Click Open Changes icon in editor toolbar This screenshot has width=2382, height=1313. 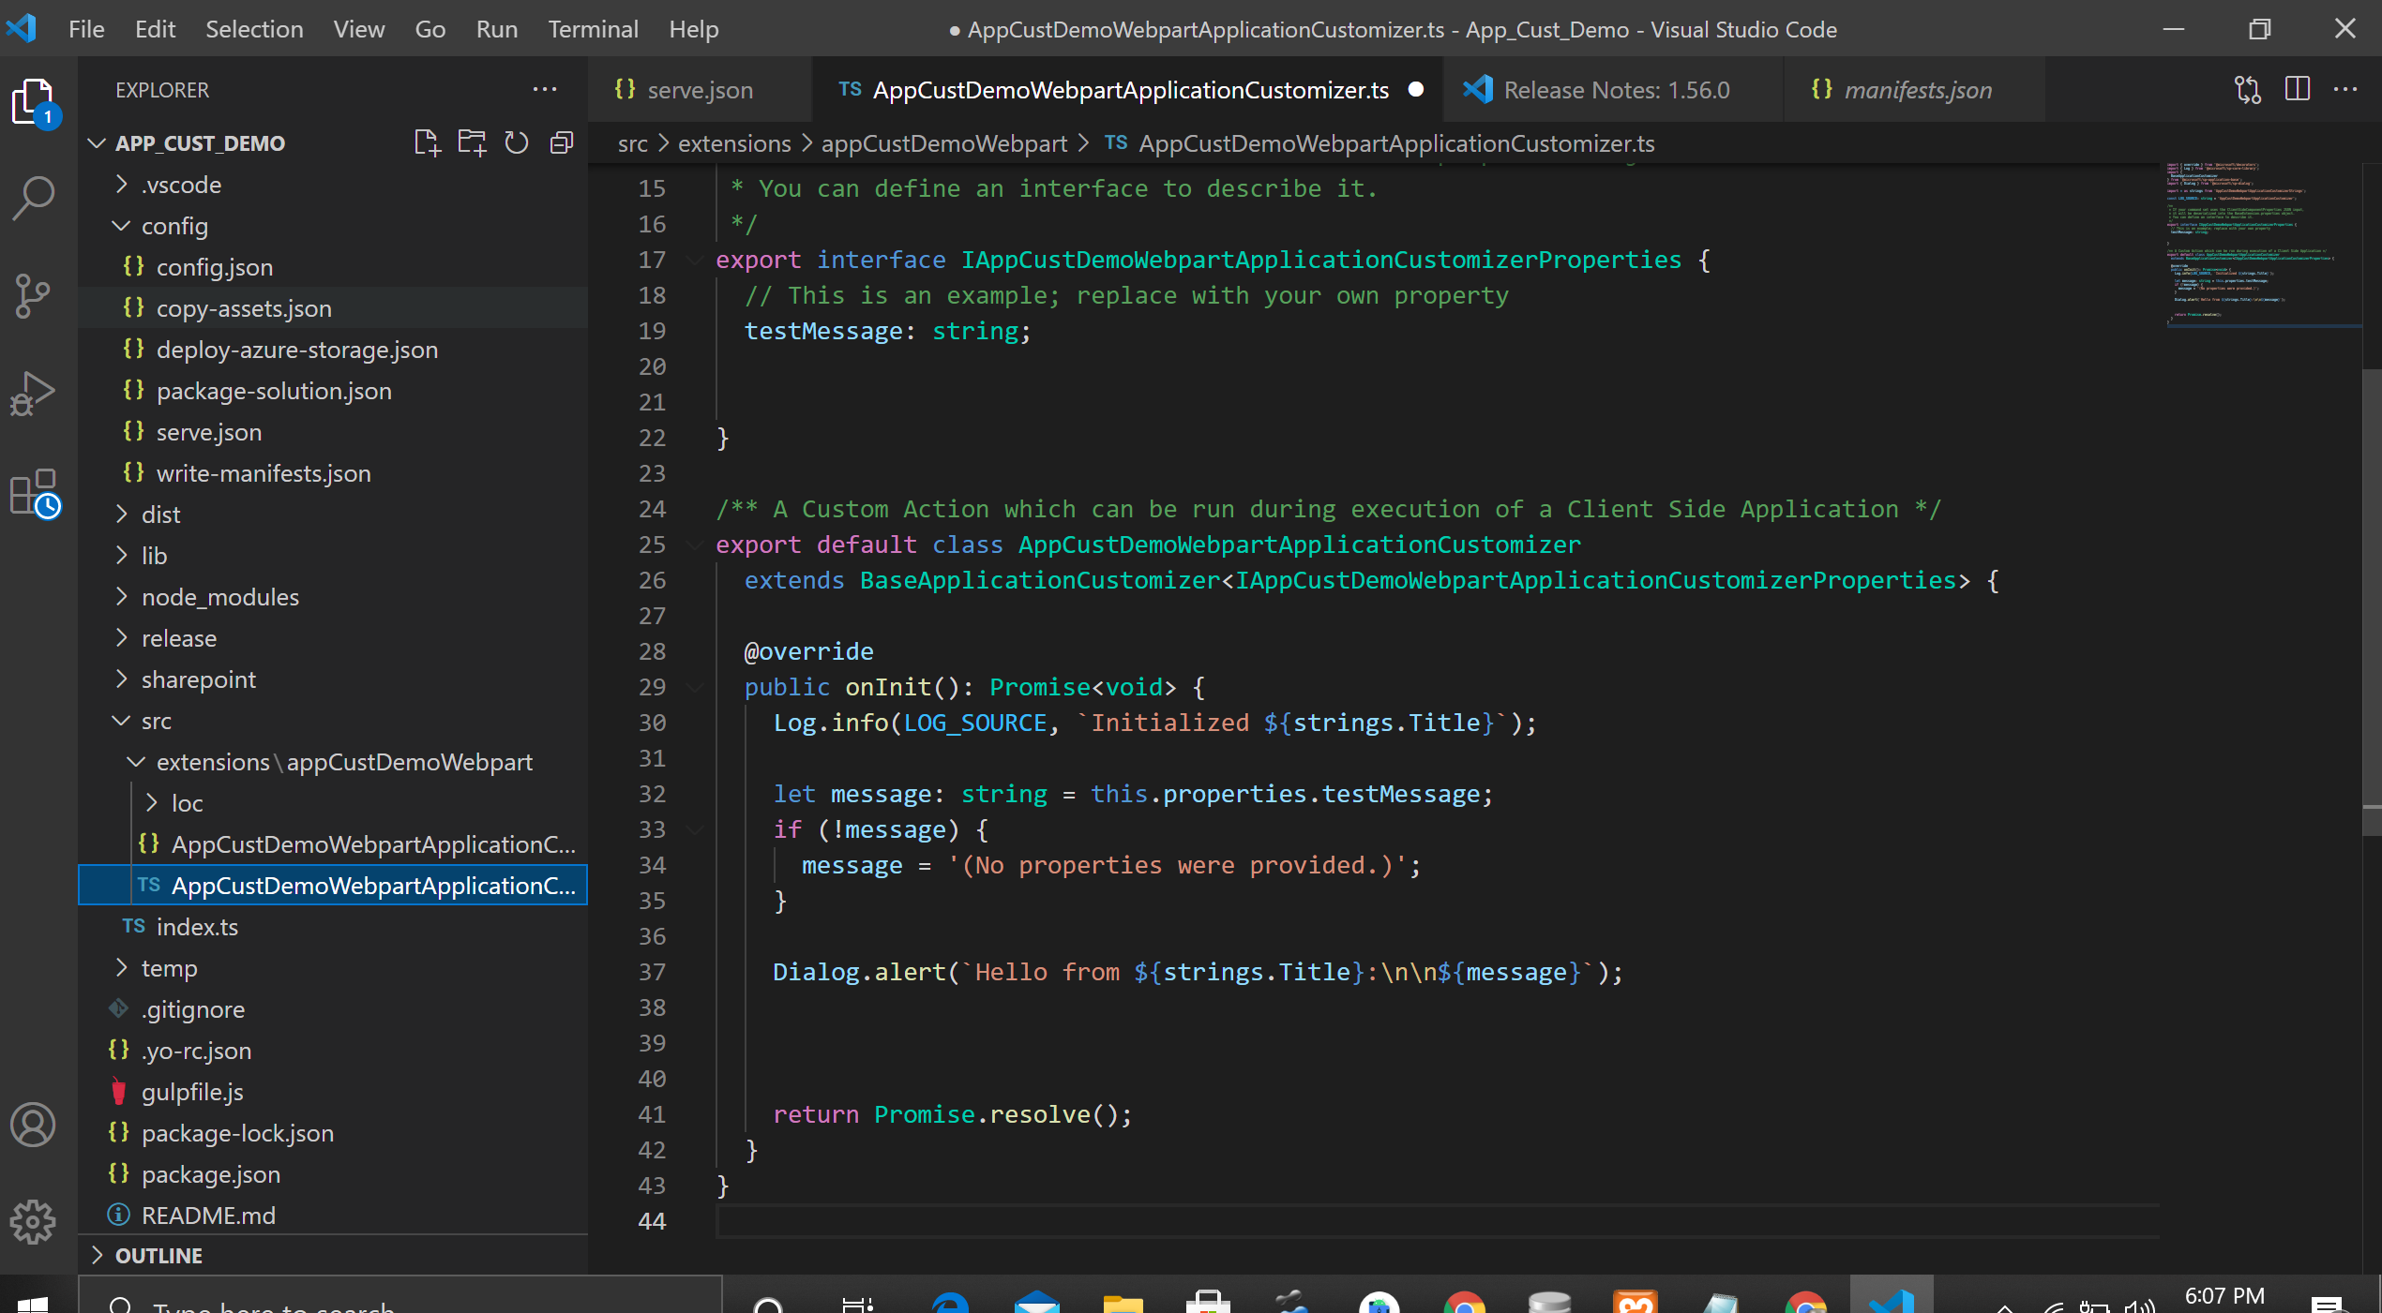pos(2248,90)
